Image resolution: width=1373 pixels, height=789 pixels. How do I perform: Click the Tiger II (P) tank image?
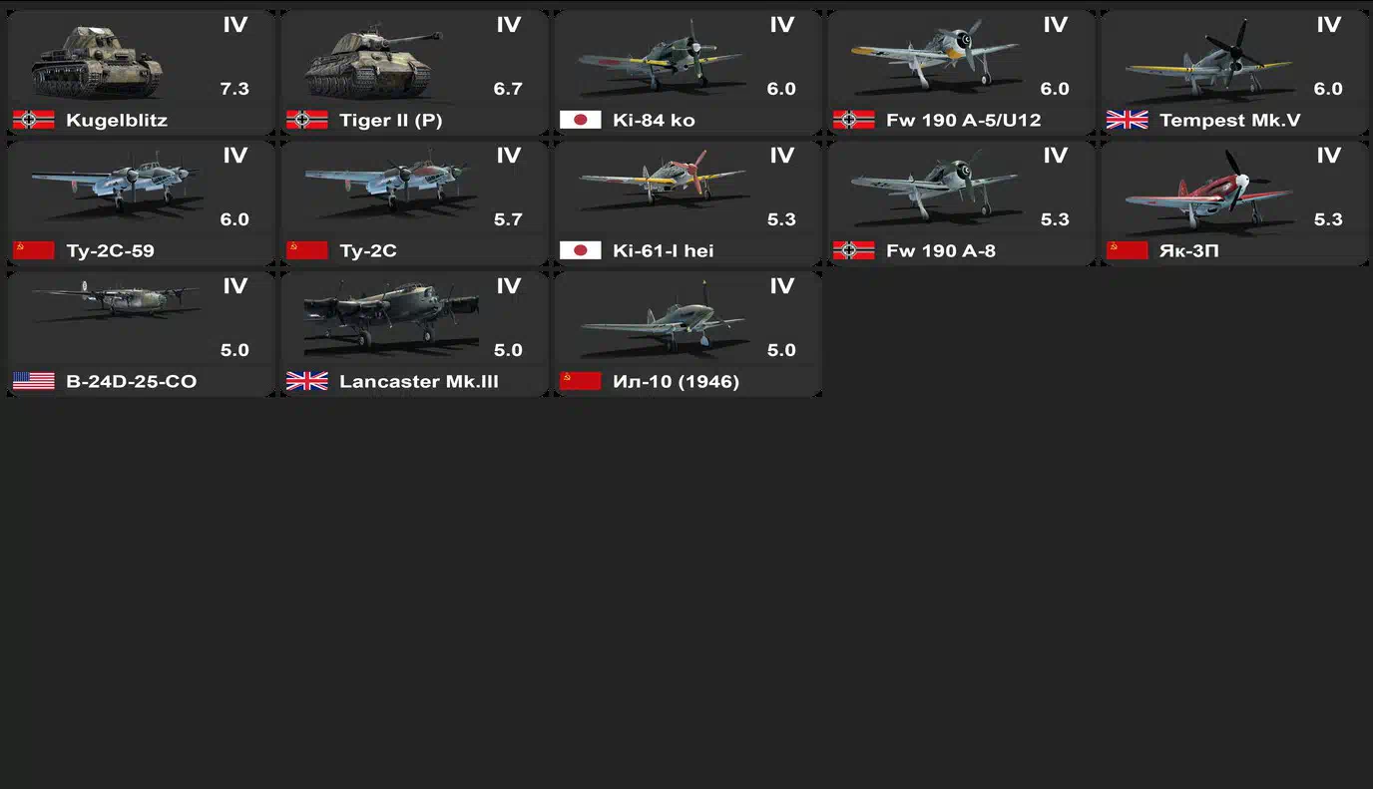click(x=373, y=63)
